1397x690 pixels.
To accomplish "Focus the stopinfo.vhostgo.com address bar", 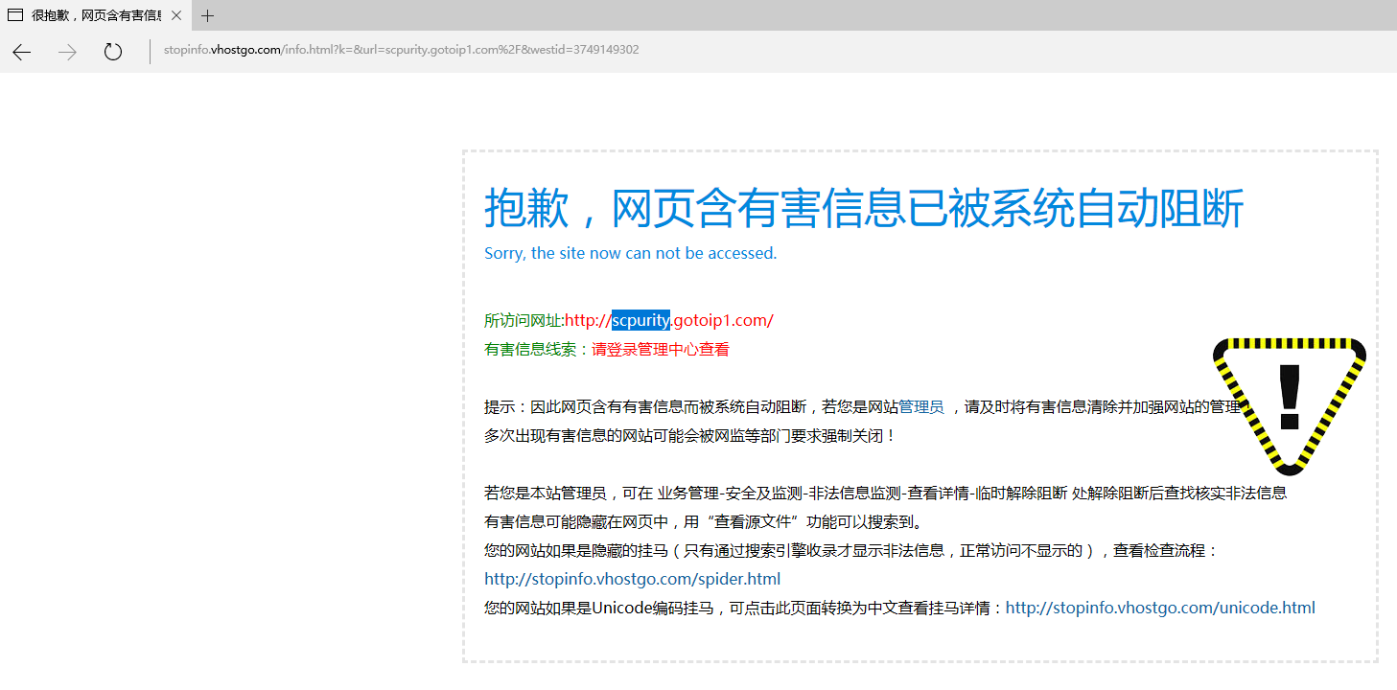I will (401, 50).
